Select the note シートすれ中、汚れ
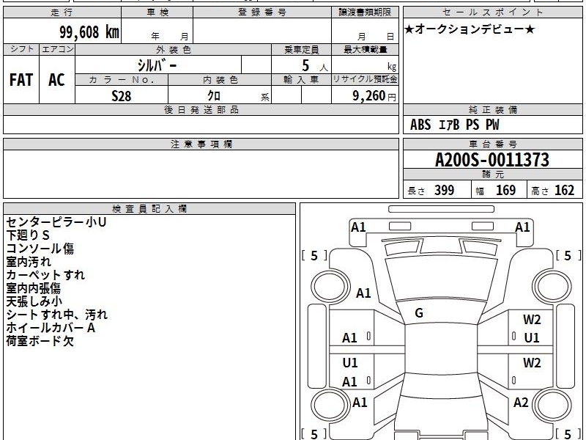Viewport: 586px width, 440px height. (x=57, y=315)
